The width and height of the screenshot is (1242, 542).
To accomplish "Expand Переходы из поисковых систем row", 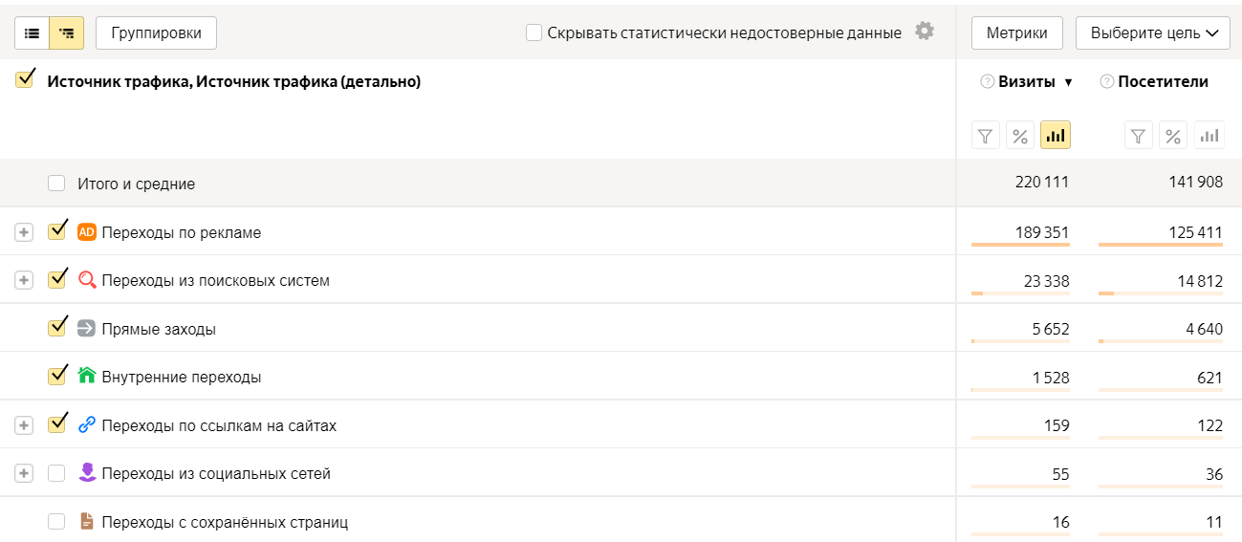I will coord(25,280).
